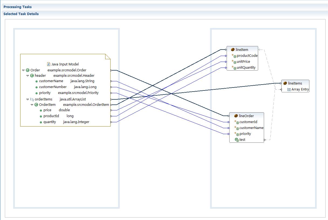Click the productId green field dot
Image resolution: width=328 pixels, height=220 pixels.
[x=41, y=116]
